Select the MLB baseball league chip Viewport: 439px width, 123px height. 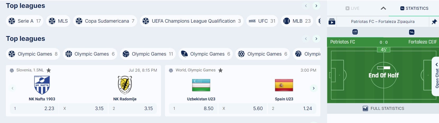(x=297, y=21)
